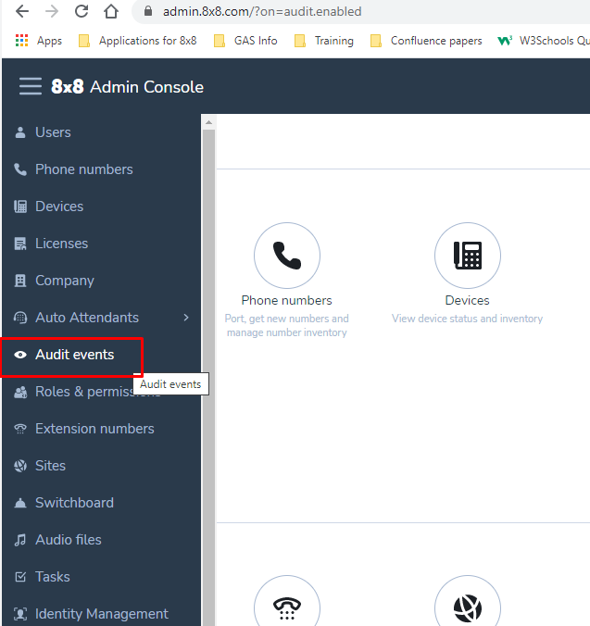Select Extension numbers in sidebar
Screen dimensions: 590x626
94,429
